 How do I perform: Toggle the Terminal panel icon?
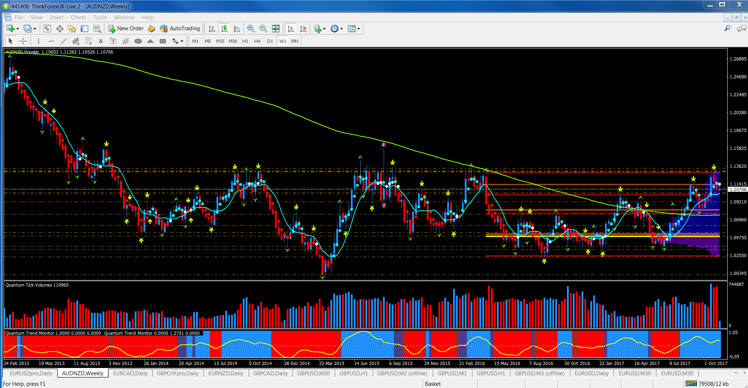(x=84, y=28)
